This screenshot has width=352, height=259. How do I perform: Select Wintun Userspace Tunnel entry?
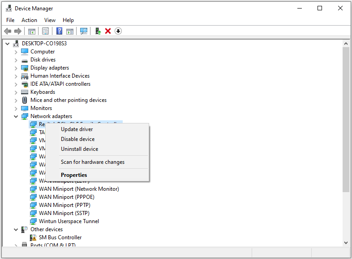point(69,221)
